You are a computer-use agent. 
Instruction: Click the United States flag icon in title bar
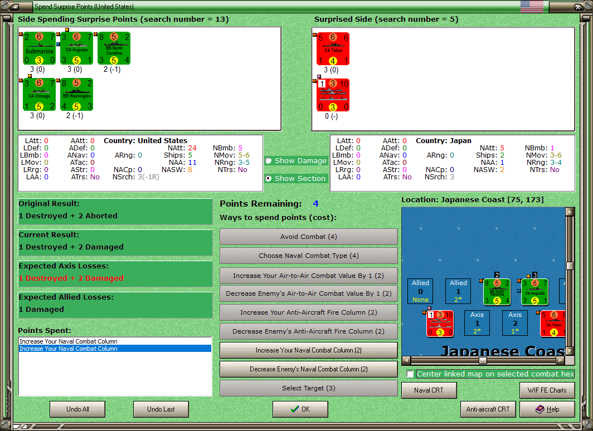click(532, 7)
